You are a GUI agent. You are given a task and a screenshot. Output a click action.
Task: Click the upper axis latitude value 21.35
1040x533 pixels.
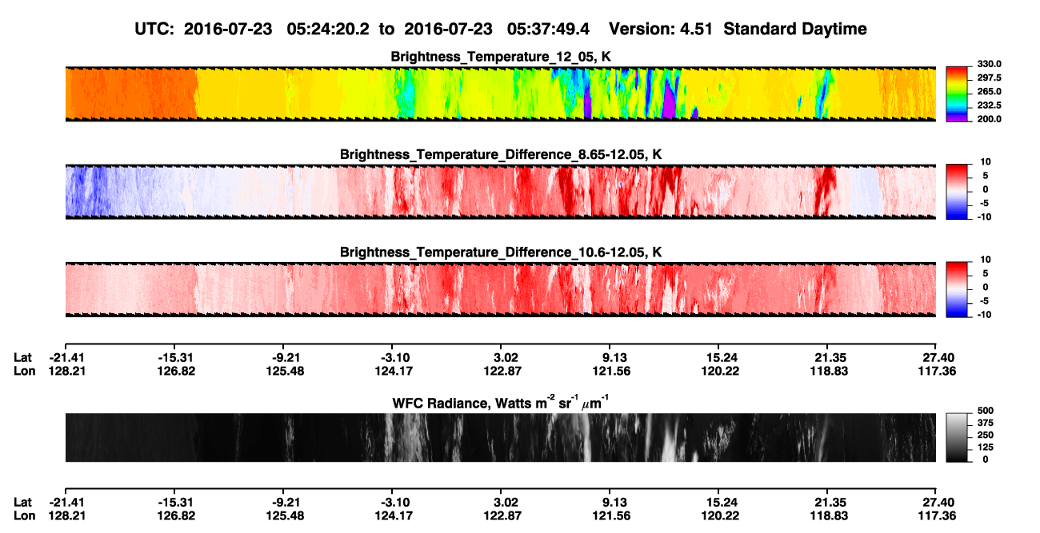[x=830, y=358]
